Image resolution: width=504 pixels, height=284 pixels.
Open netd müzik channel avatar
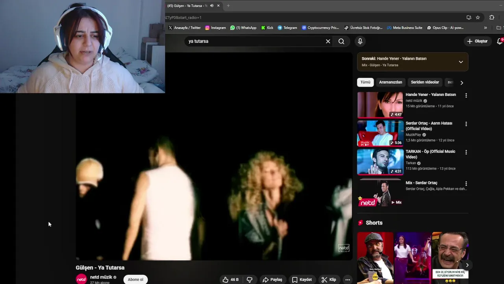coord(82,279)
